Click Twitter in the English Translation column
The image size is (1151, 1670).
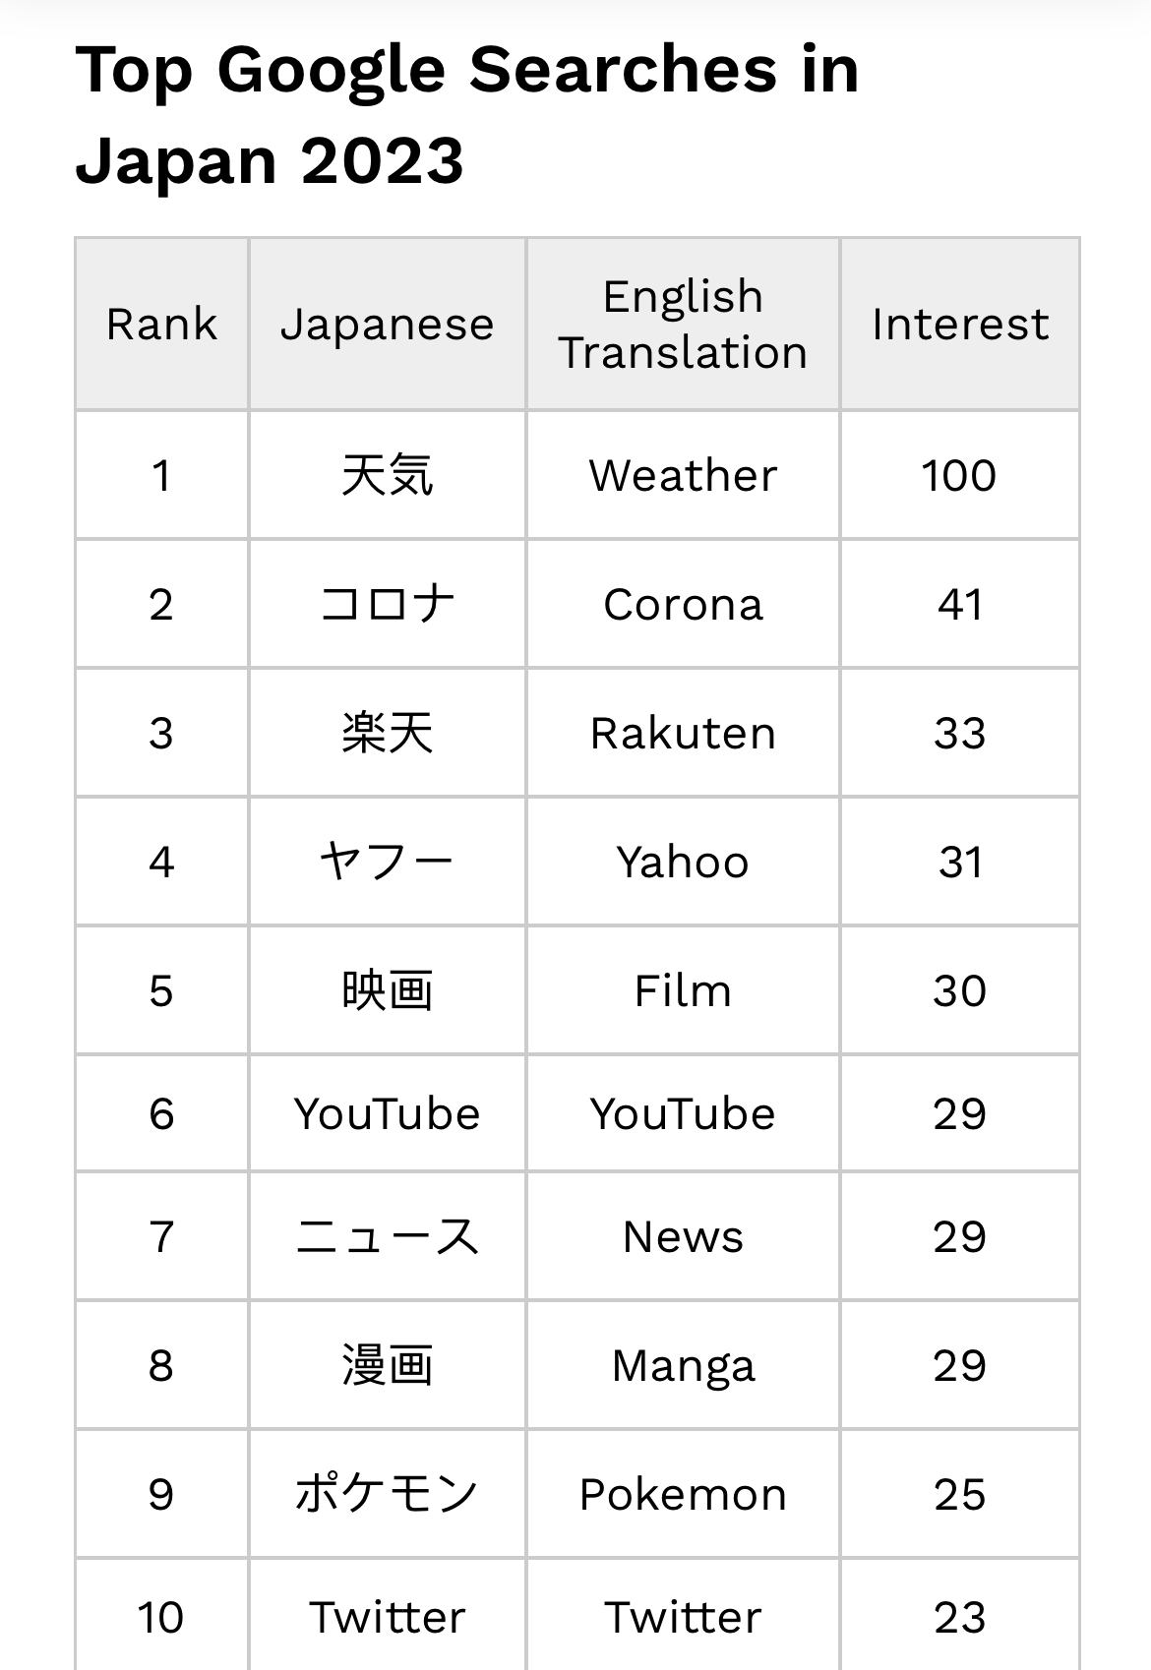click(x=683, y=1618)
